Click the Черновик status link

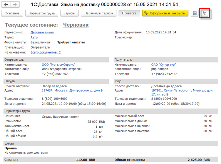[x=76, y=25]
